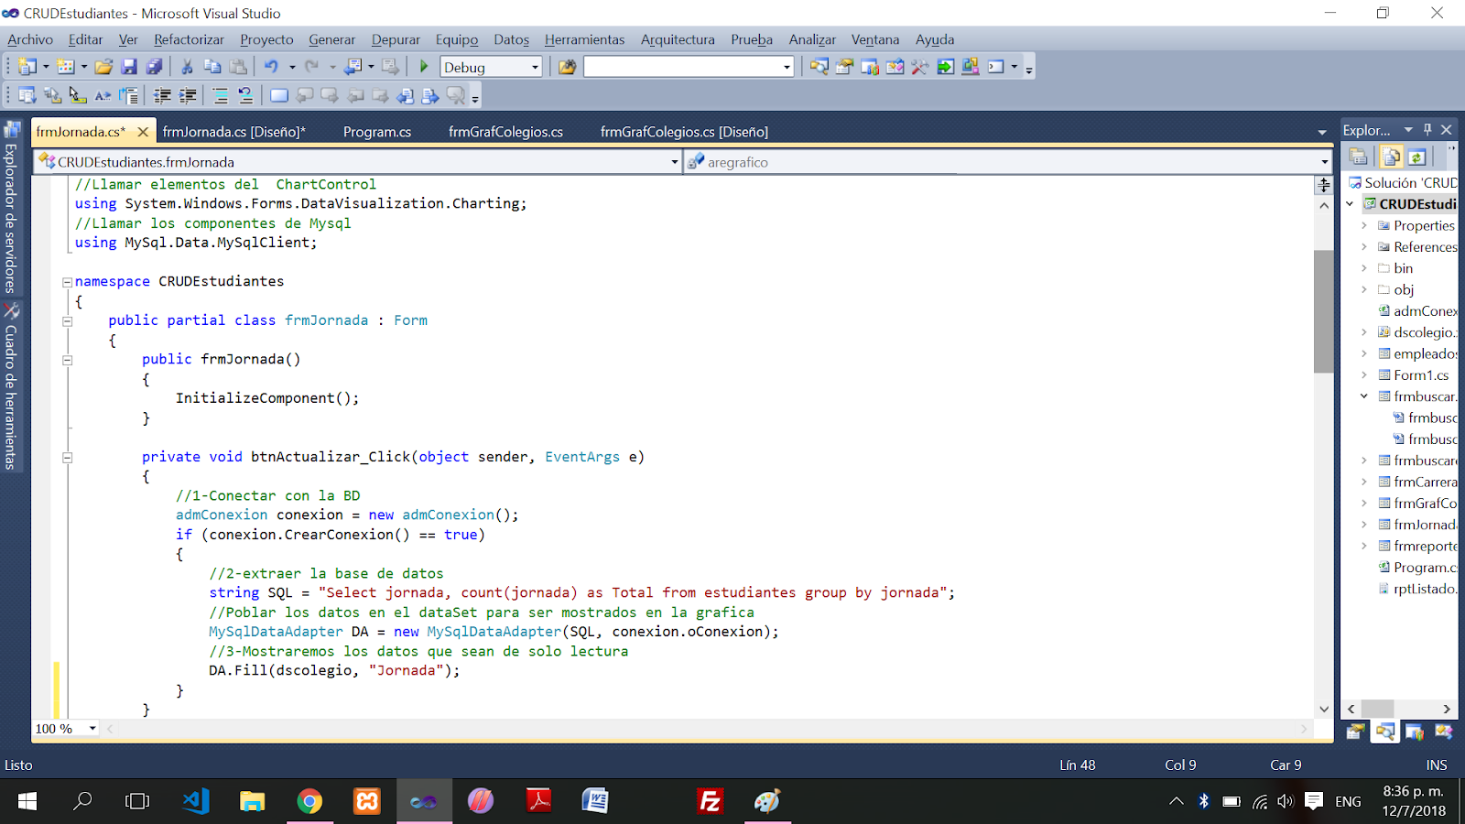Click the Save All icon
Viewport: 1465px width, 824px height.
154,66
